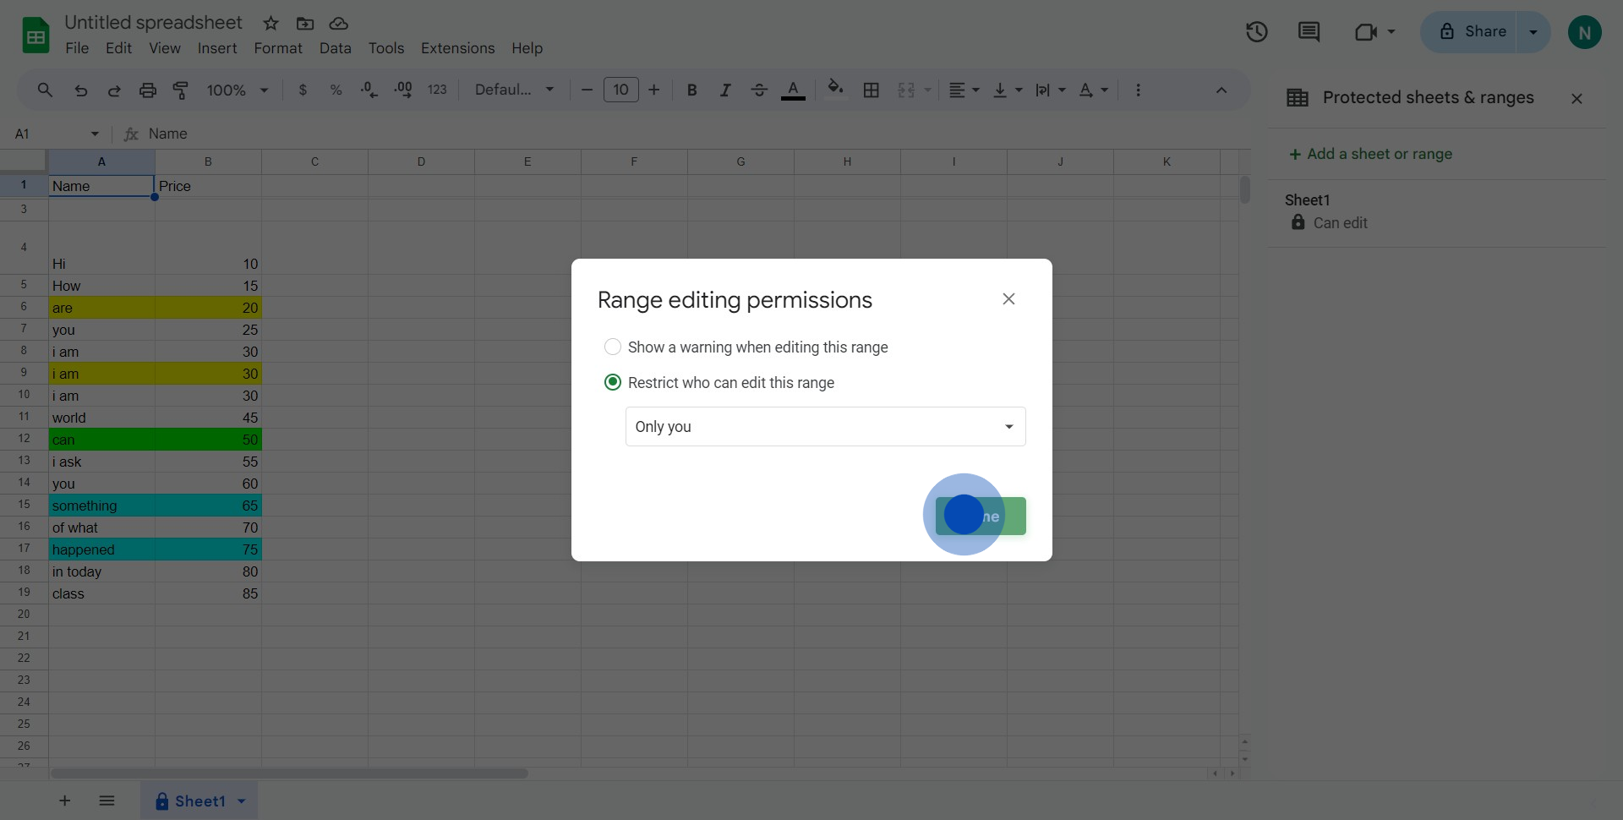Format as currency dollar sign
Image resolution: width=1623 pixels, height=820 pixels.
pyautogui.click(x=303, y=90)
